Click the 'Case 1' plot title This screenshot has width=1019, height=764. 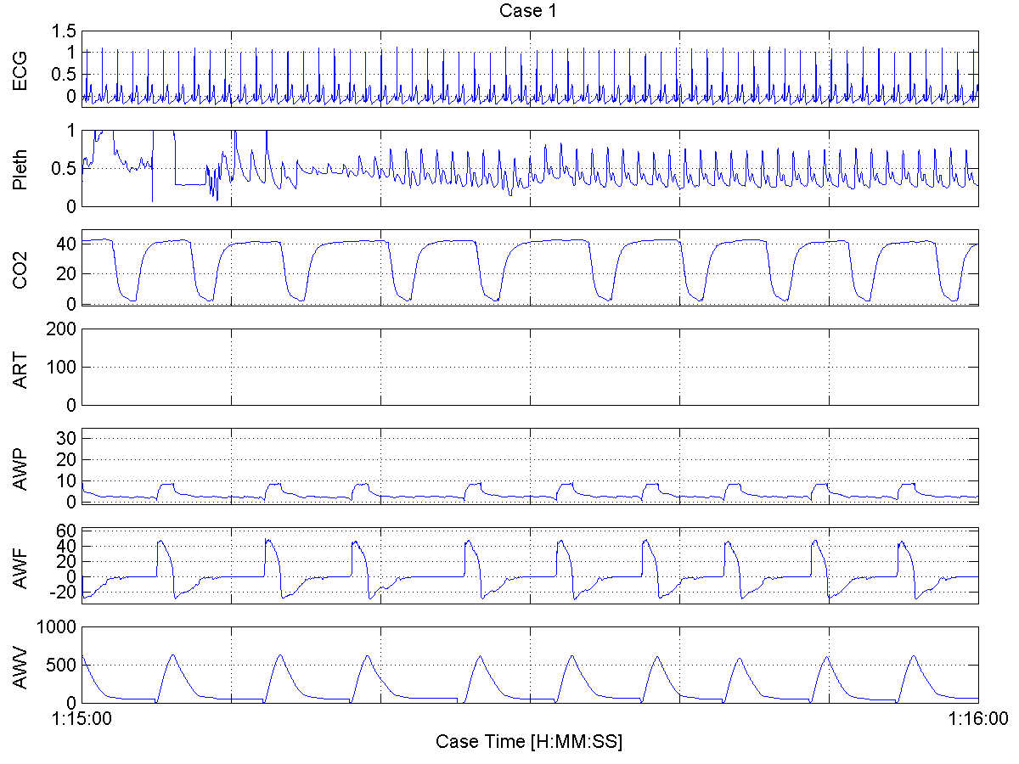[x=530, y=11]
